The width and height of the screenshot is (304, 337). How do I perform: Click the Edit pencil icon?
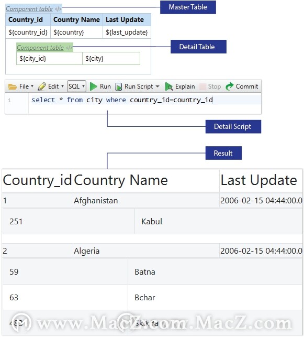pos(42,86)
